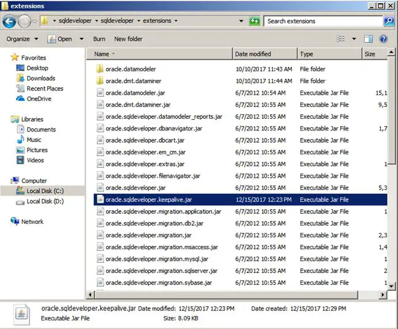
Task: Click horizontal scrollbar right arrow
Action: 383,295
